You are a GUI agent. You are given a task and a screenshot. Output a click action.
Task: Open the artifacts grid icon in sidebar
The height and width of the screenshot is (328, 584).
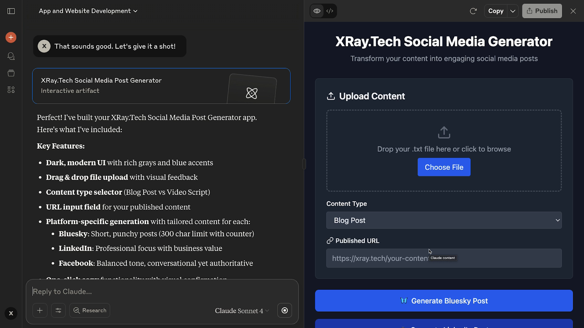pos(11,90)
